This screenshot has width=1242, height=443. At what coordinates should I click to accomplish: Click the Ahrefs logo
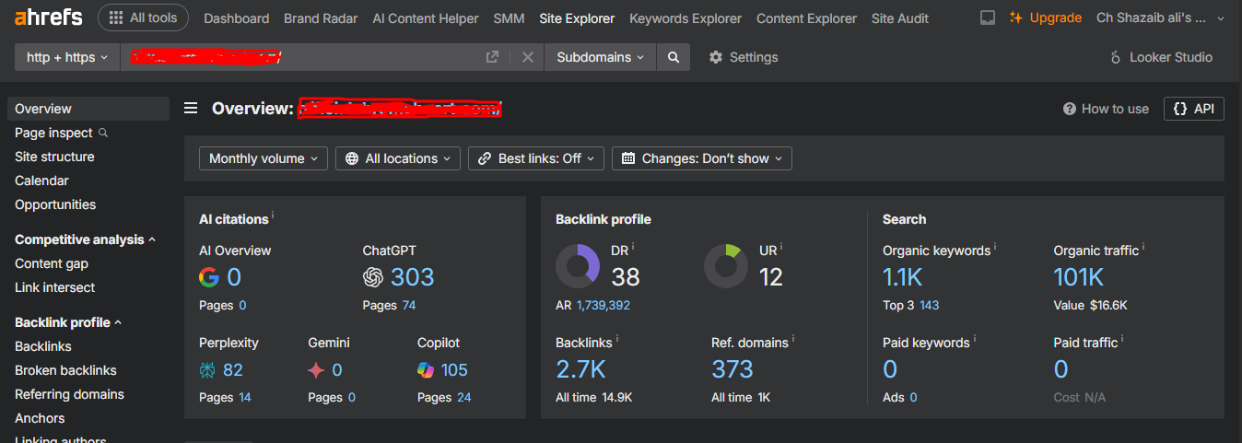[48, 17]
